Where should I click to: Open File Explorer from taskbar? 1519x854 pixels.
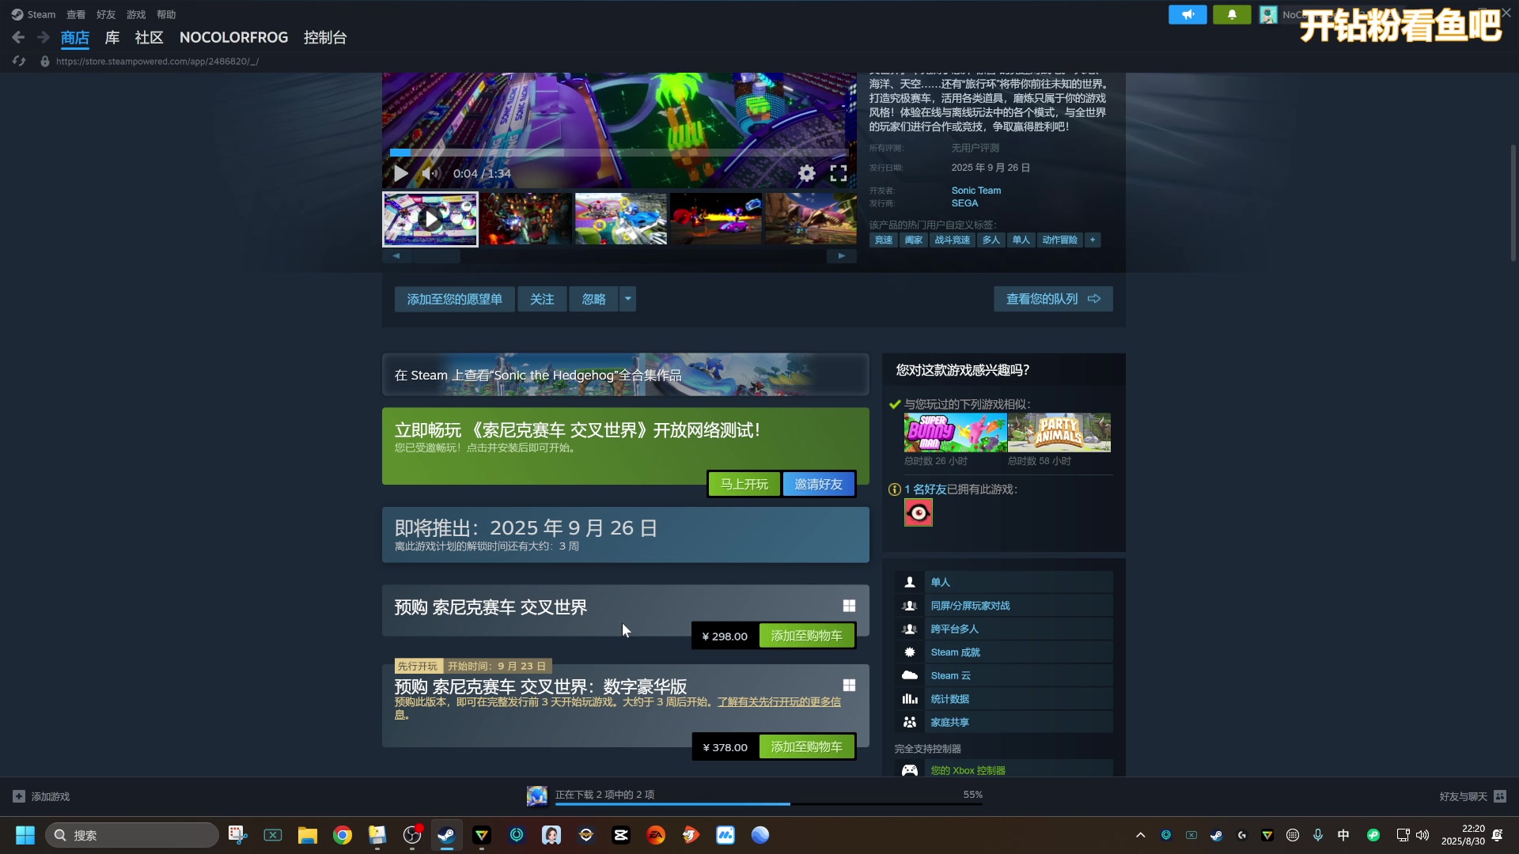click(x=308, y=835)
